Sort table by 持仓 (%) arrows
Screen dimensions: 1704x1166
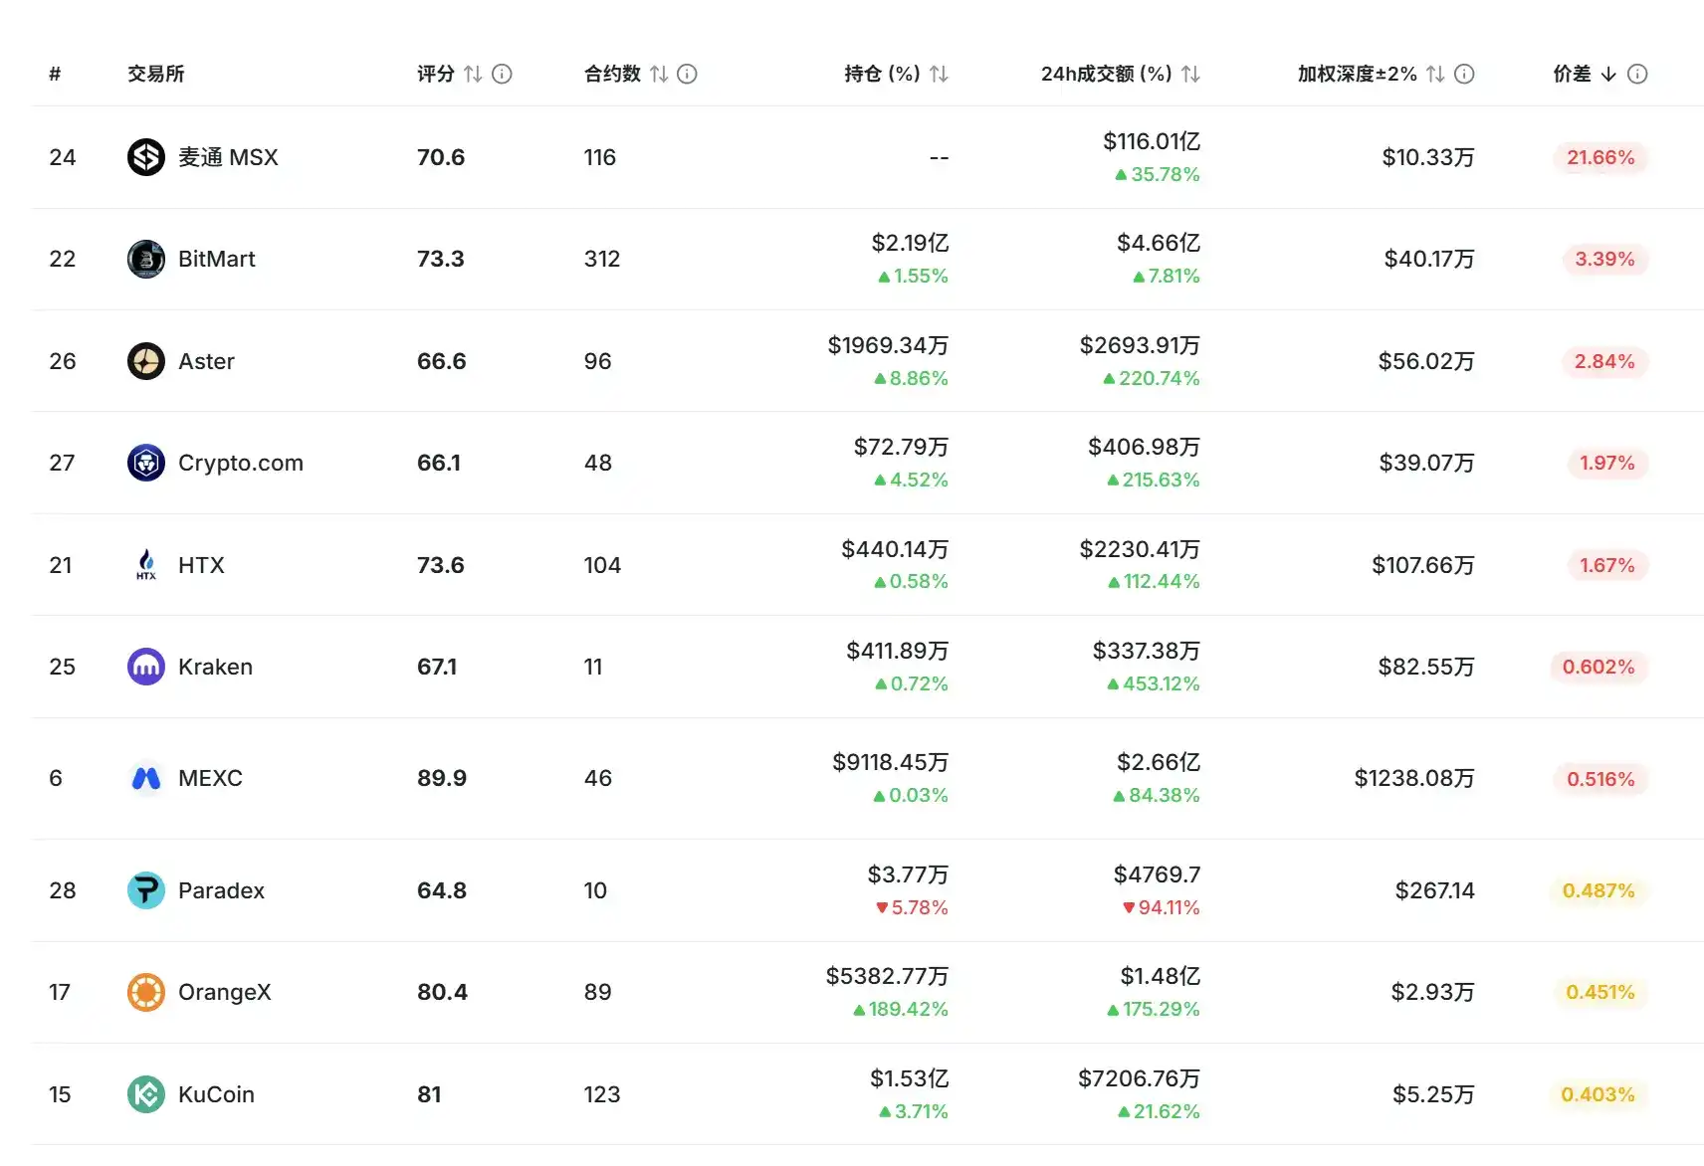[939, 74]
